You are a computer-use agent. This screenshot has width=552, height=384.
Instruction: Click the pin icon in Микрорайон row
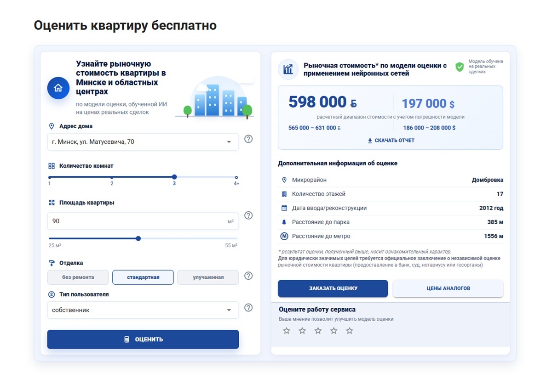pos(284,180)
